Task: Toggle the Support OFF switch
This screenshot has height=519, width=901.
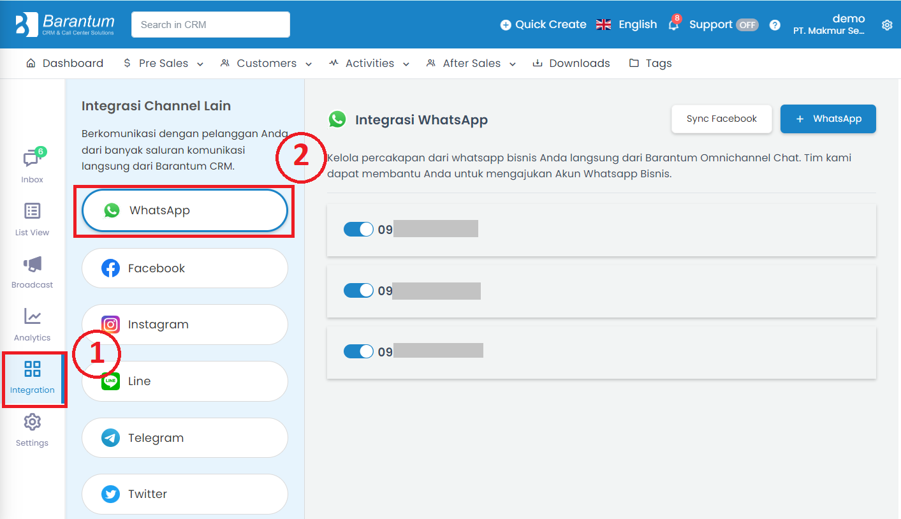Action: click(x=747, y=25)
